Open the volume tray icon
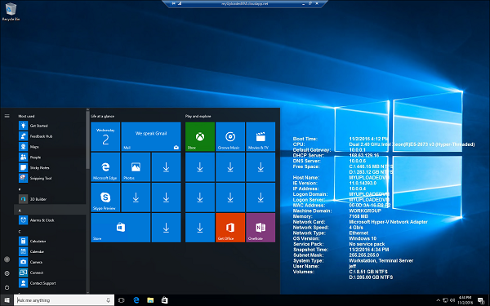Viewport: 490px width, 306px height. point(452,300)
